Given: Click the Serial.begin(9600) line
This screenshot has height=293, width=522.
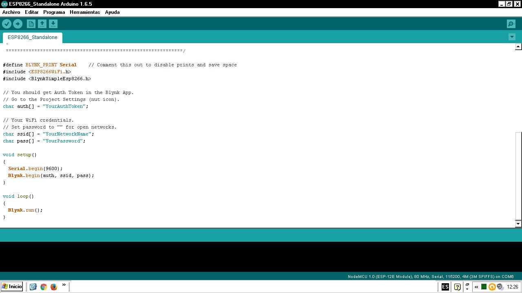Looking at the screenshot, I should [x=35, y=168].
